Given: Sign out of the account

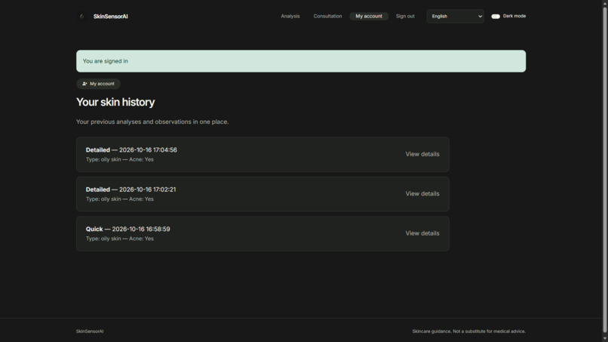Looking at the screenshot, I should [405, 17].
